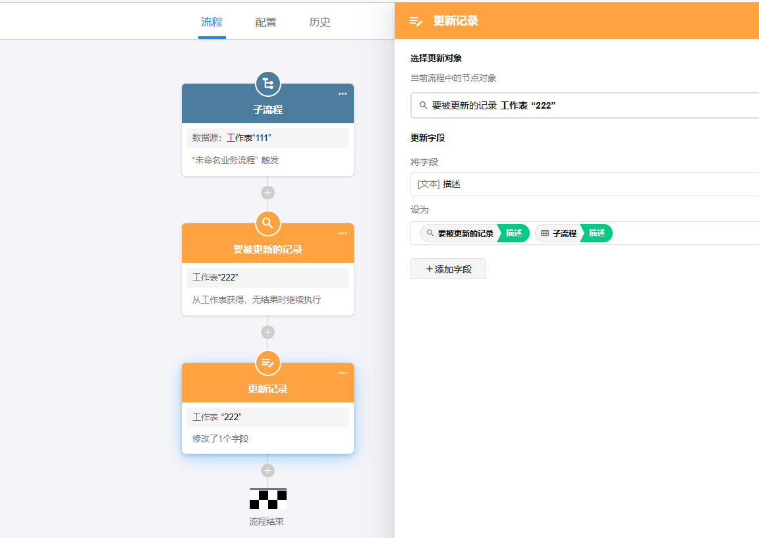The height and width of the screenshot is (538, 759).
Task: Click the magnifier icon in 要被更新的记录 tag
Action: point(430,233)
